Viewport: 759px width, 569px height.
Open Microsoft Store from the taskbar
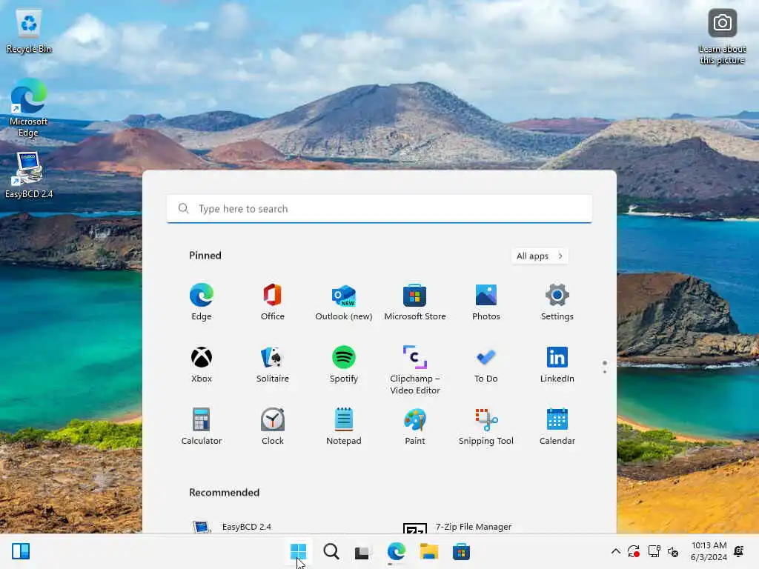(x=461, y=551)
